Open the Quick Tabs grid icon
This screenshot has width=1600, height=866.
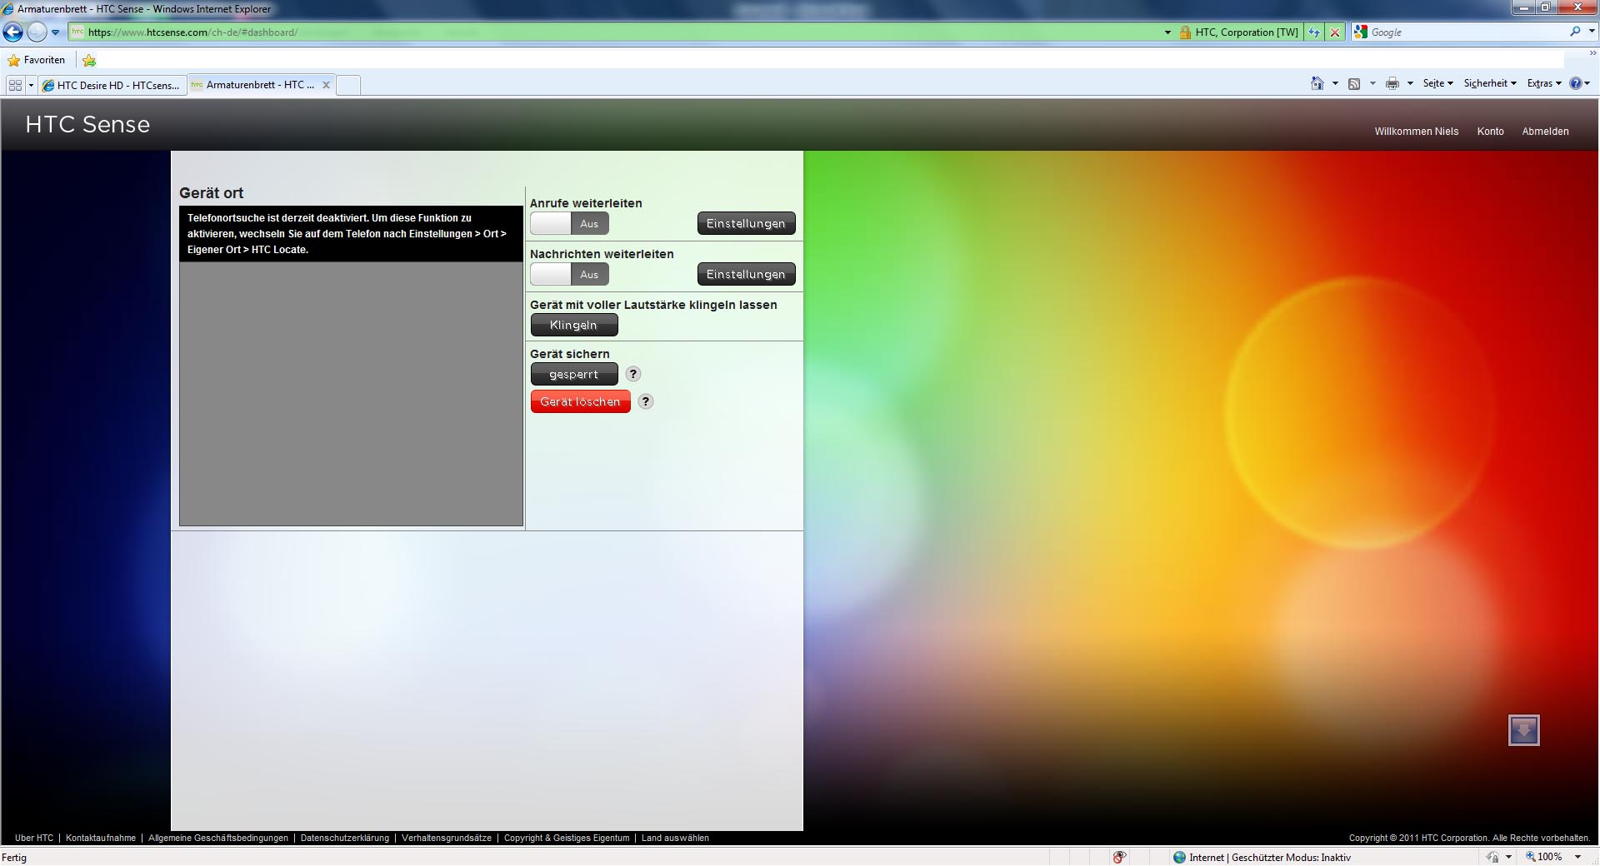pyautogui.click(x=15, y=85)
